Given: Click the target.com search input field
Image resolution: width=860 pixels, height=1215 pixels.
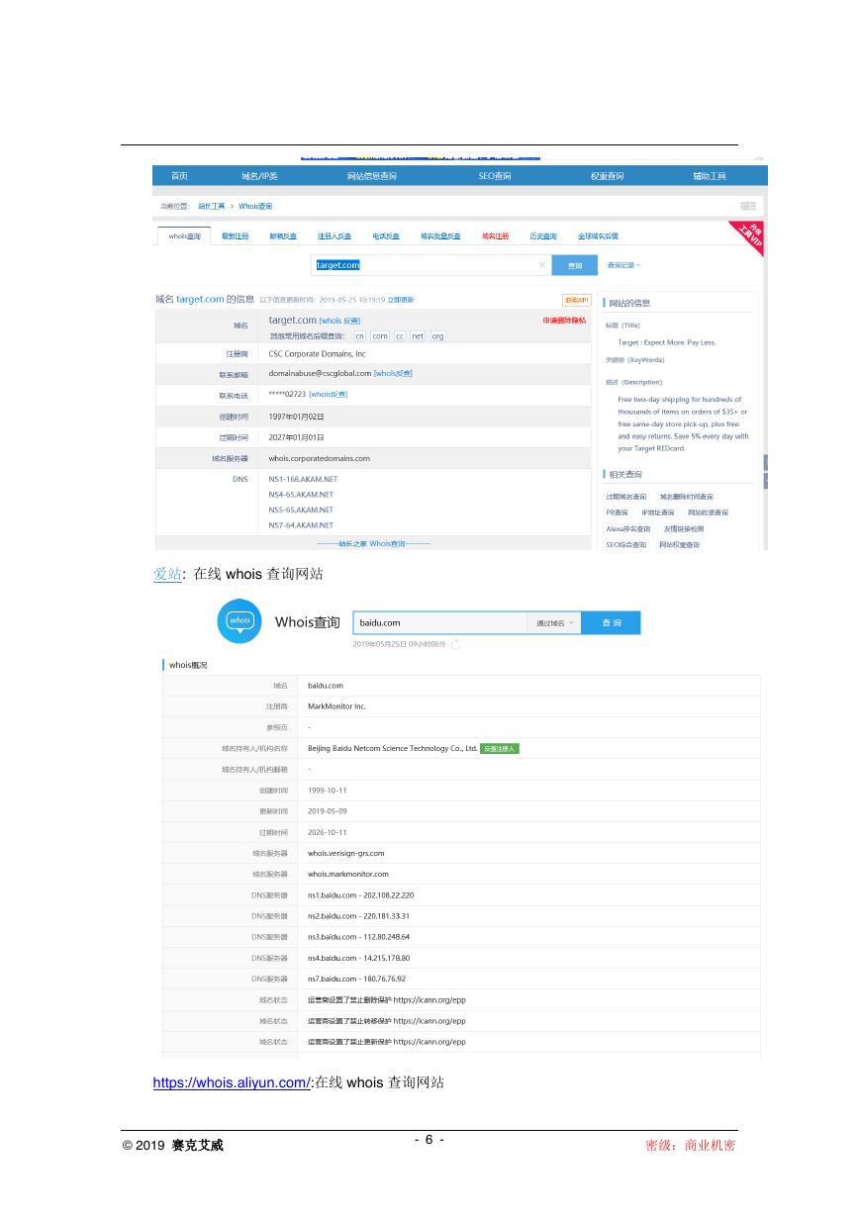Looking at the screenshot, I should tap(431, 265).
